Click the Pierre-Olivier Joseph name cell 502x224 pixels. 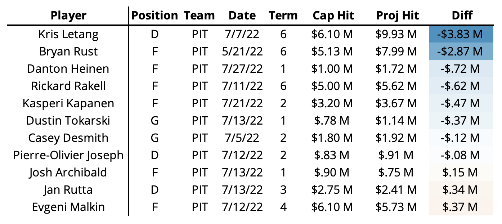coord(68,155)
